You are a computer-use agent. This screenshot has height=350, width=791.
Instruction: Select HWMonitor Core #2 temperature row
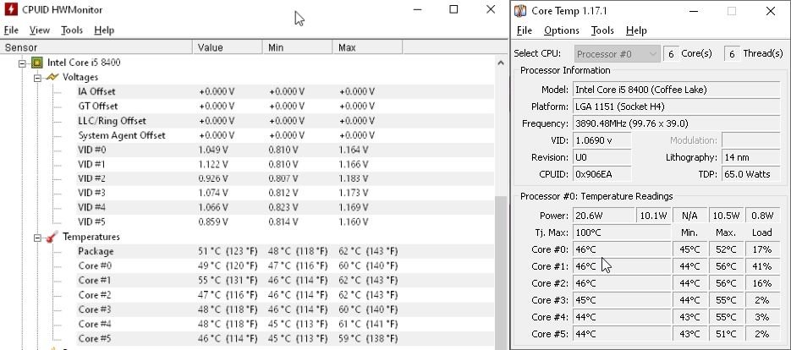click(x=285, y=295)
